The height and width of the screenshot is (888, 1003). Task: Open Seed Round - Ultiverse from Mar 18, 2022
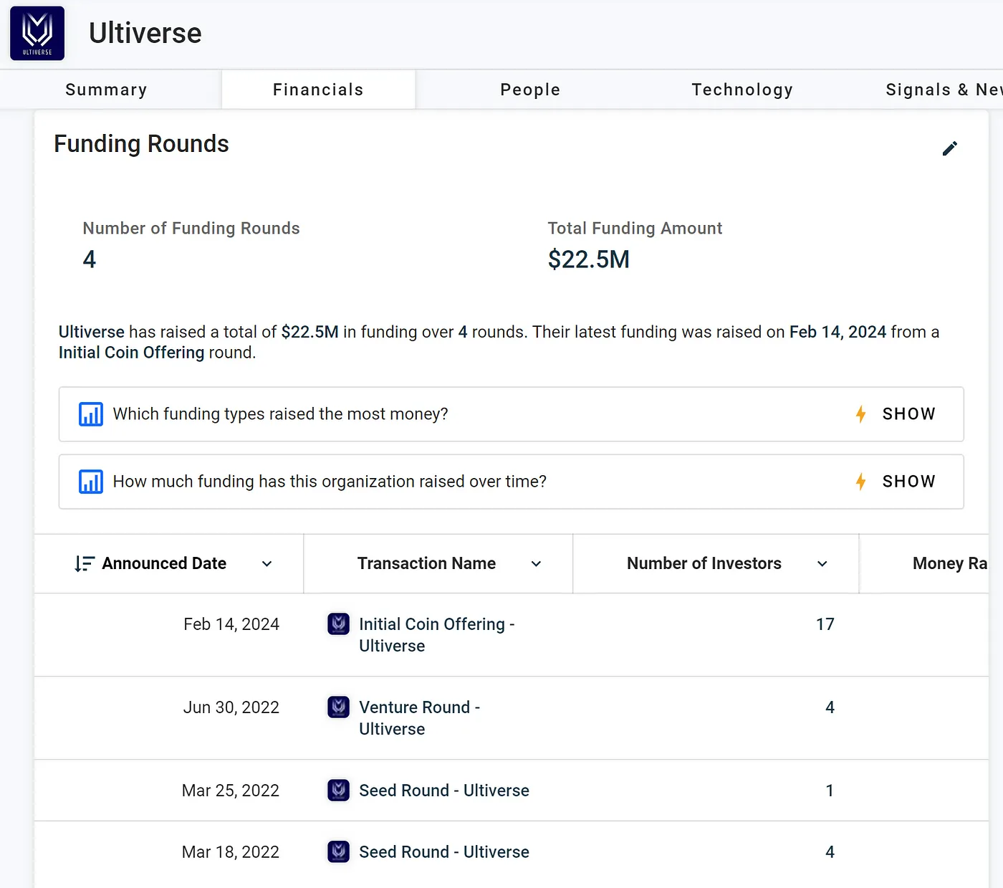444,852
